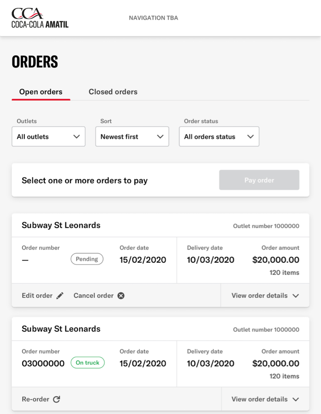Click the Edit order link
The width and height of the screenshot is (321, 414).
coord(37,296)
